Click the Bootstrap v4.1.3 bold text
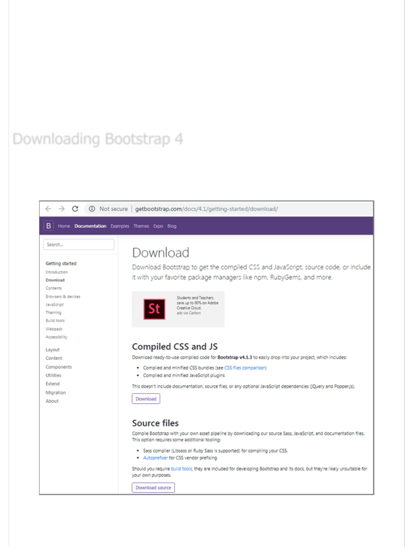 (x=235, y=358)
